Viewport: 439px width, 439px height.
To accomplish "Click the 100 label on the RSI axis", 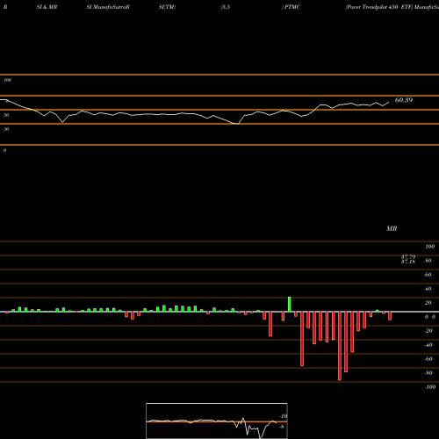I will (7, 80).
